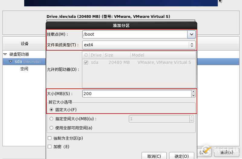Toggle the sda drive checkbox in allowed drives

point(86,62)
